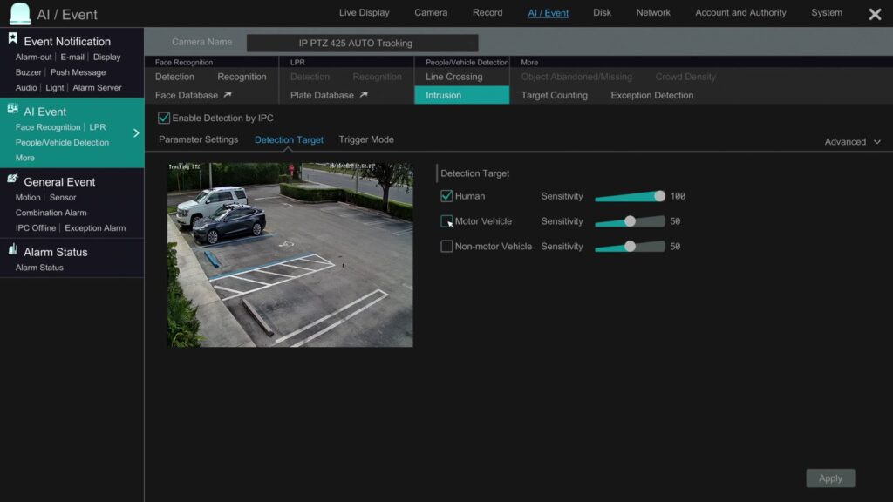This screenshot has width=893, height=502.
Task: Switch to Detection Target tab
Action: coord(289,139)
